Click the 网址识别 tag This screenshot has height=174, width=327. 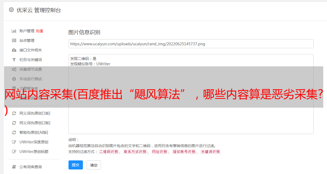(x=159, y=152)
